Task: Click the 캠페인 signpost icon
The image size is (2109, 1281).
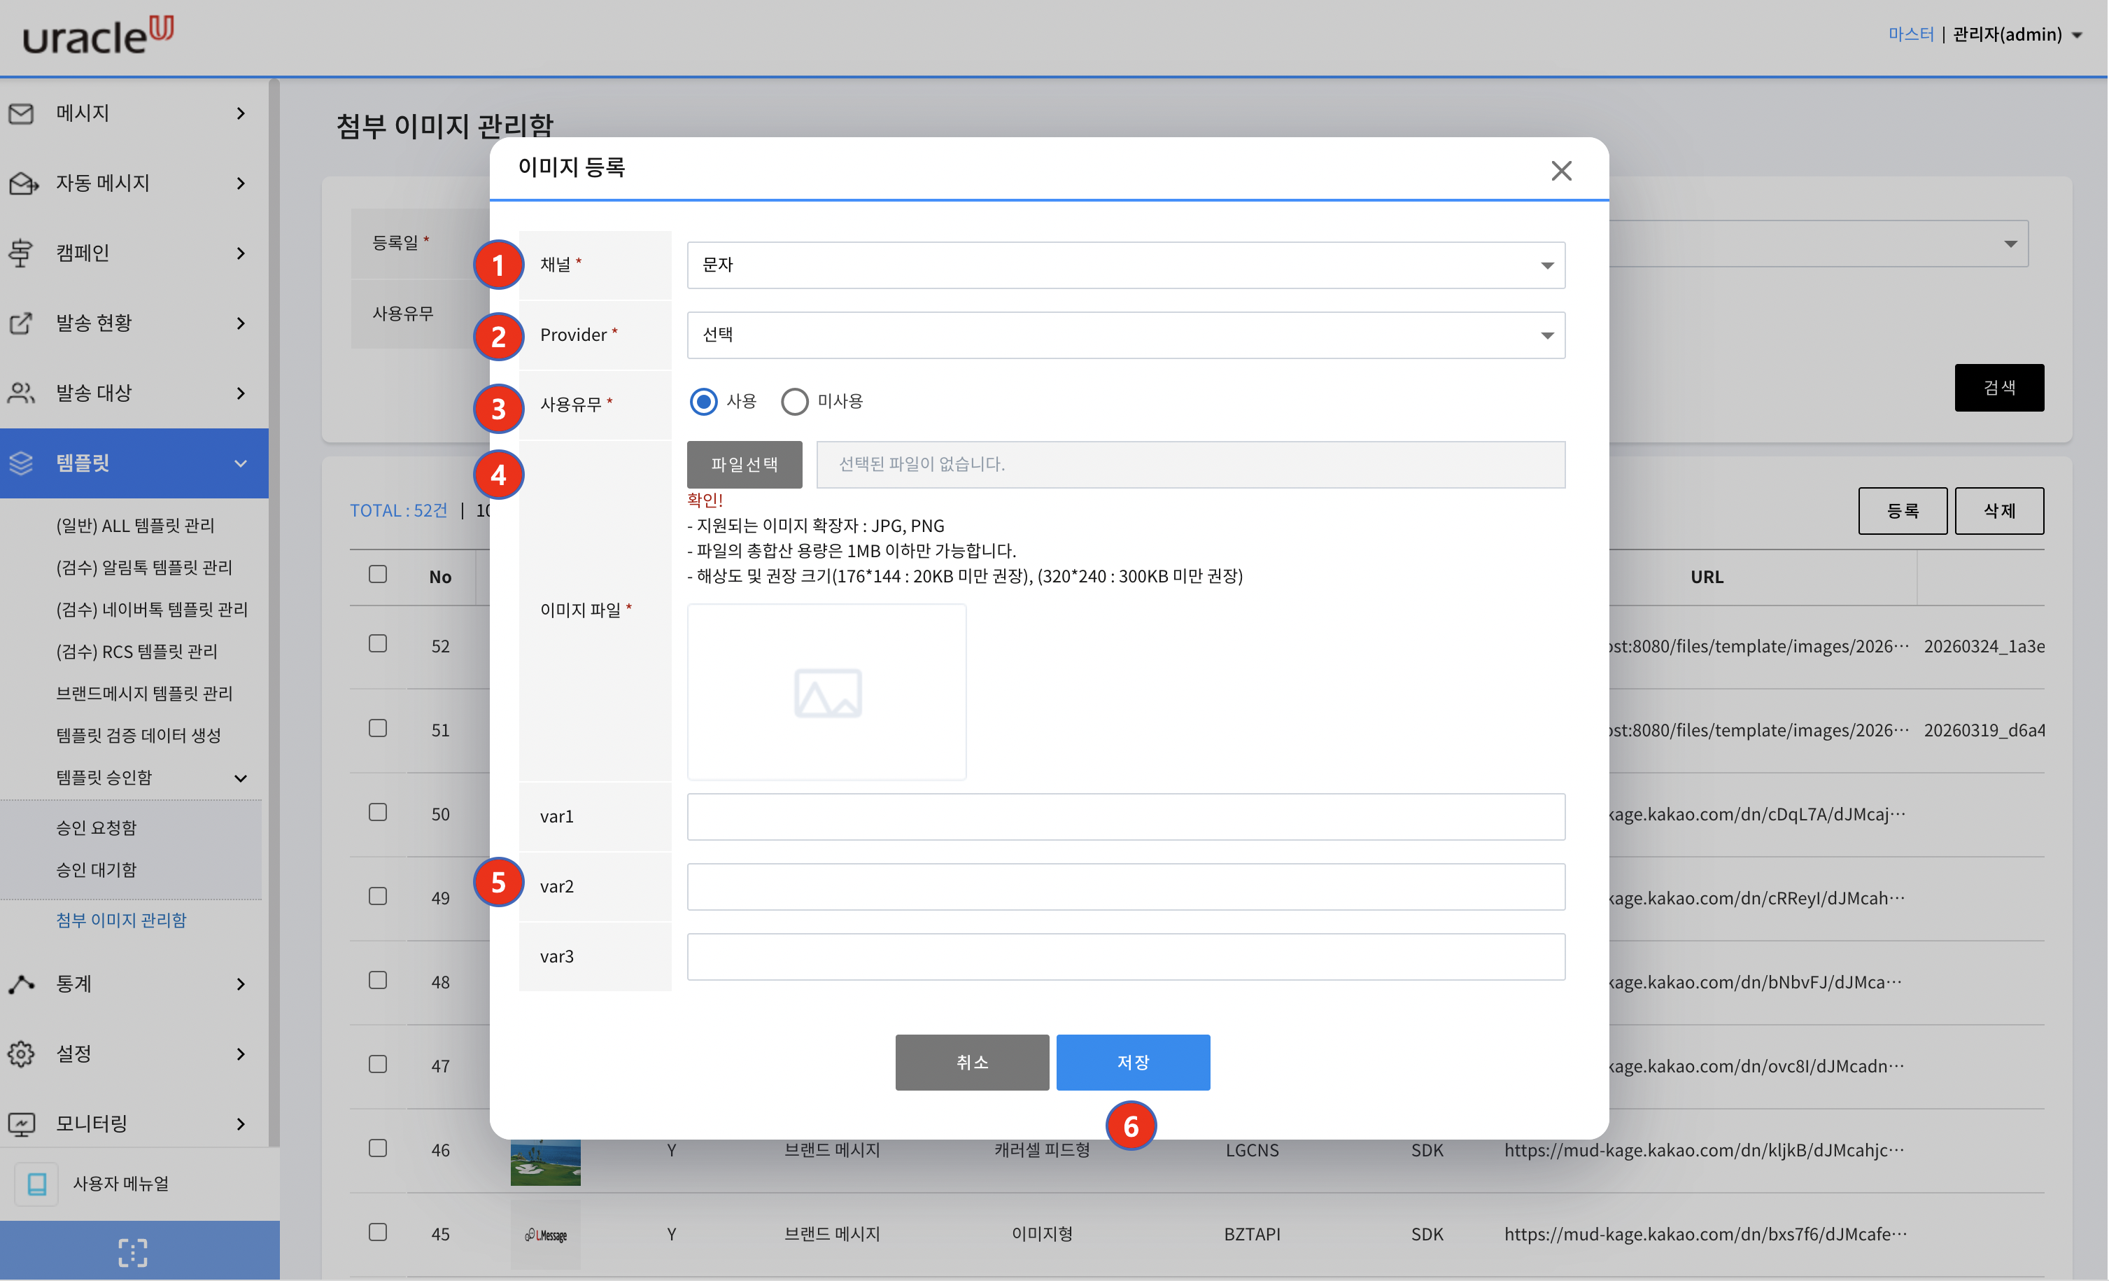Action: 20,253
